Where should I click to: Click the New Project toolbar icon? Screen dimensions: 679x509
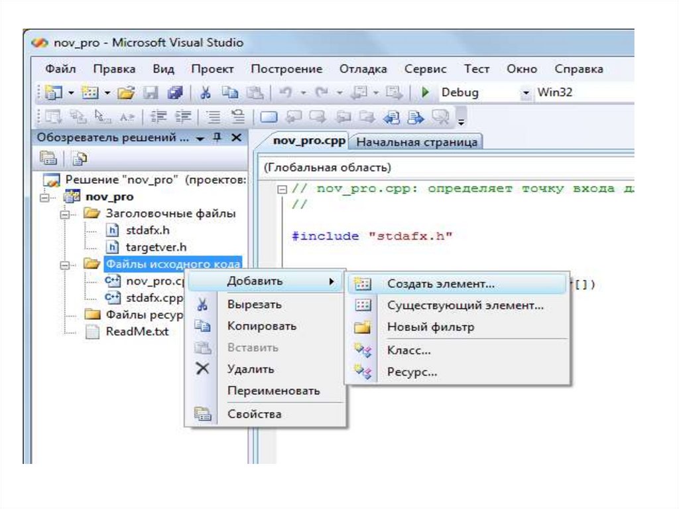pos(53,93)
